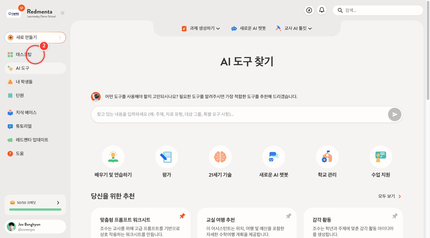This screenshot has height=238, width=430.
Task: Open 레드멘타 업데이트 in the sidebar
Action: [x=35, y=140]
